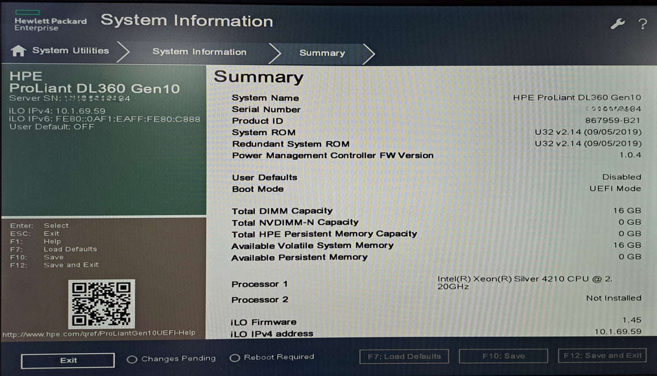Select the Processor 2 label

(x=260, y=300)
